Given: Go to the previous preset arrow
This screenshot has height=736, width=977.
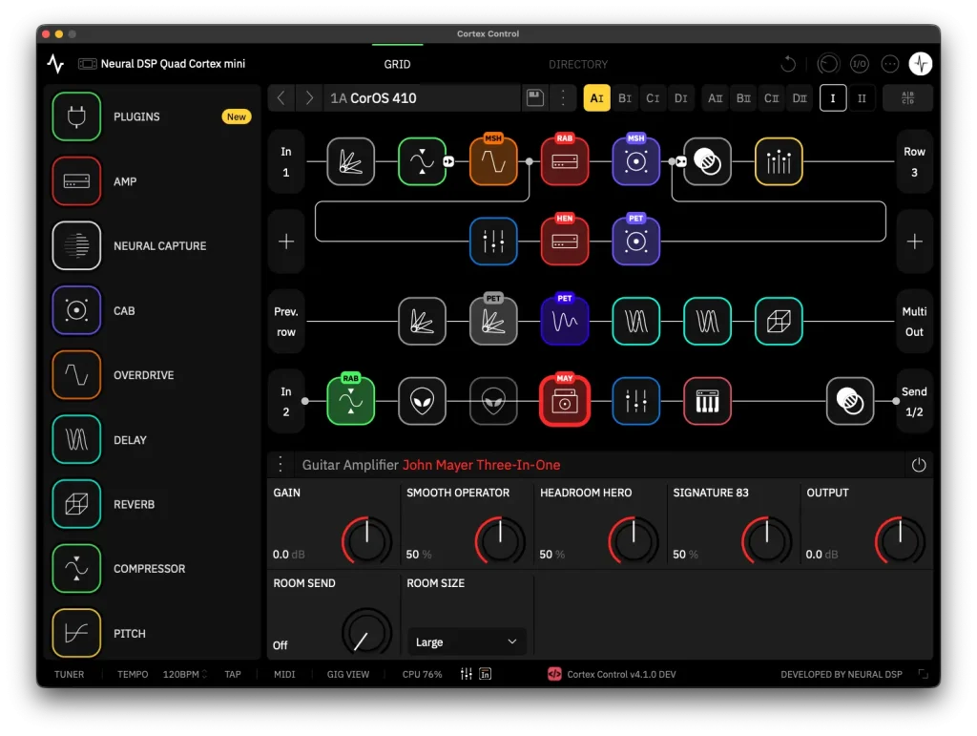Looking at the screenshot, I should [x=281, y=97].
